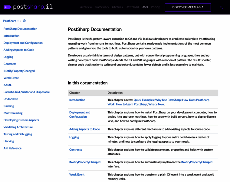Open Multithreading in the sidebar

pos(13,113)
